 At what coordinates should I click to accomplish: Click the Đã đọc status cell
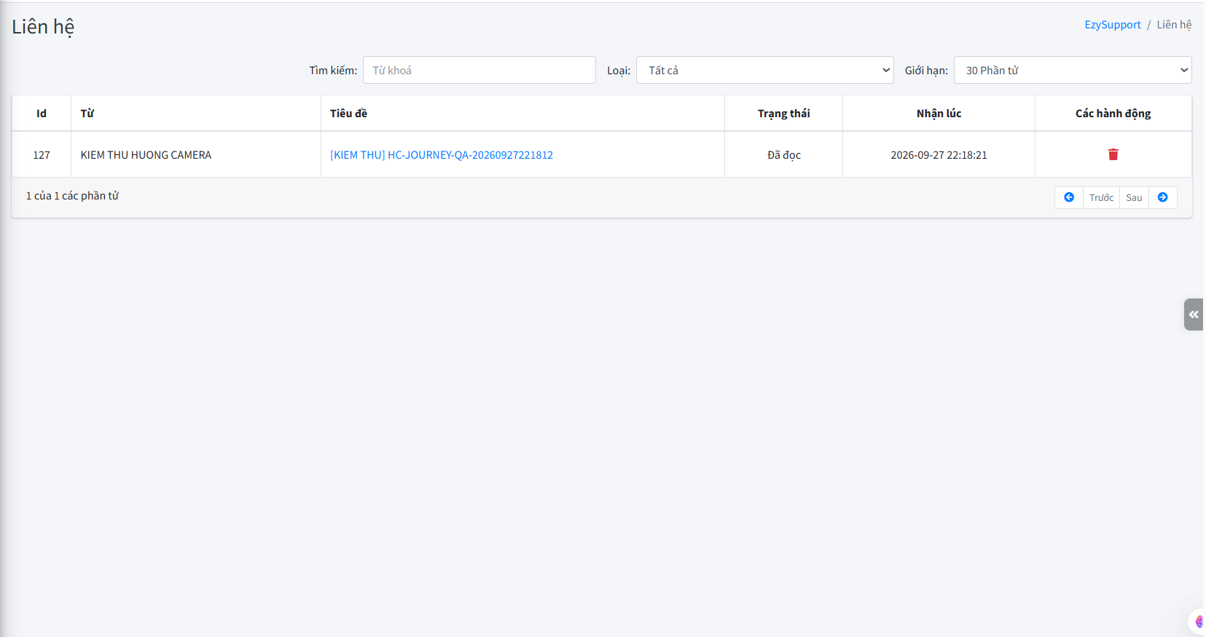coord(783,155)
